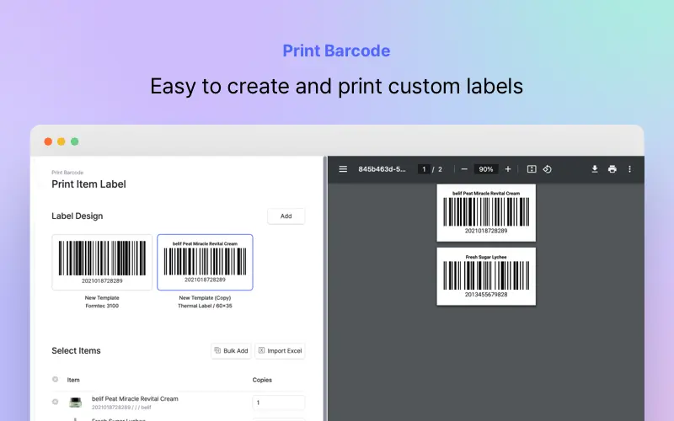
Task: Click the 90% zoom level field
Action: (x=486, y=169)
